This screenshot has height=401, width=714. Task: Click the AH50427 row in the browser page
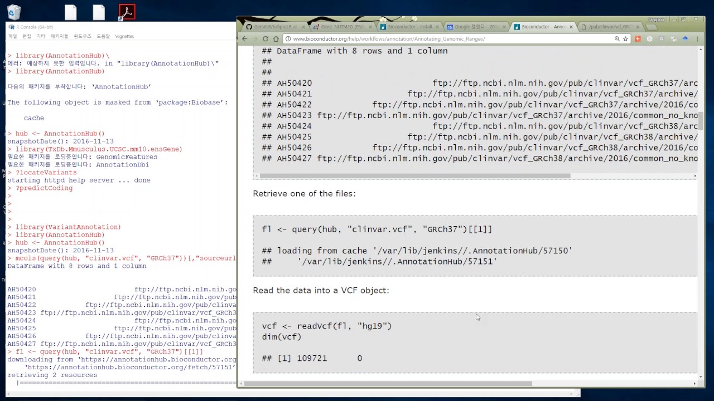click(480, 158)
